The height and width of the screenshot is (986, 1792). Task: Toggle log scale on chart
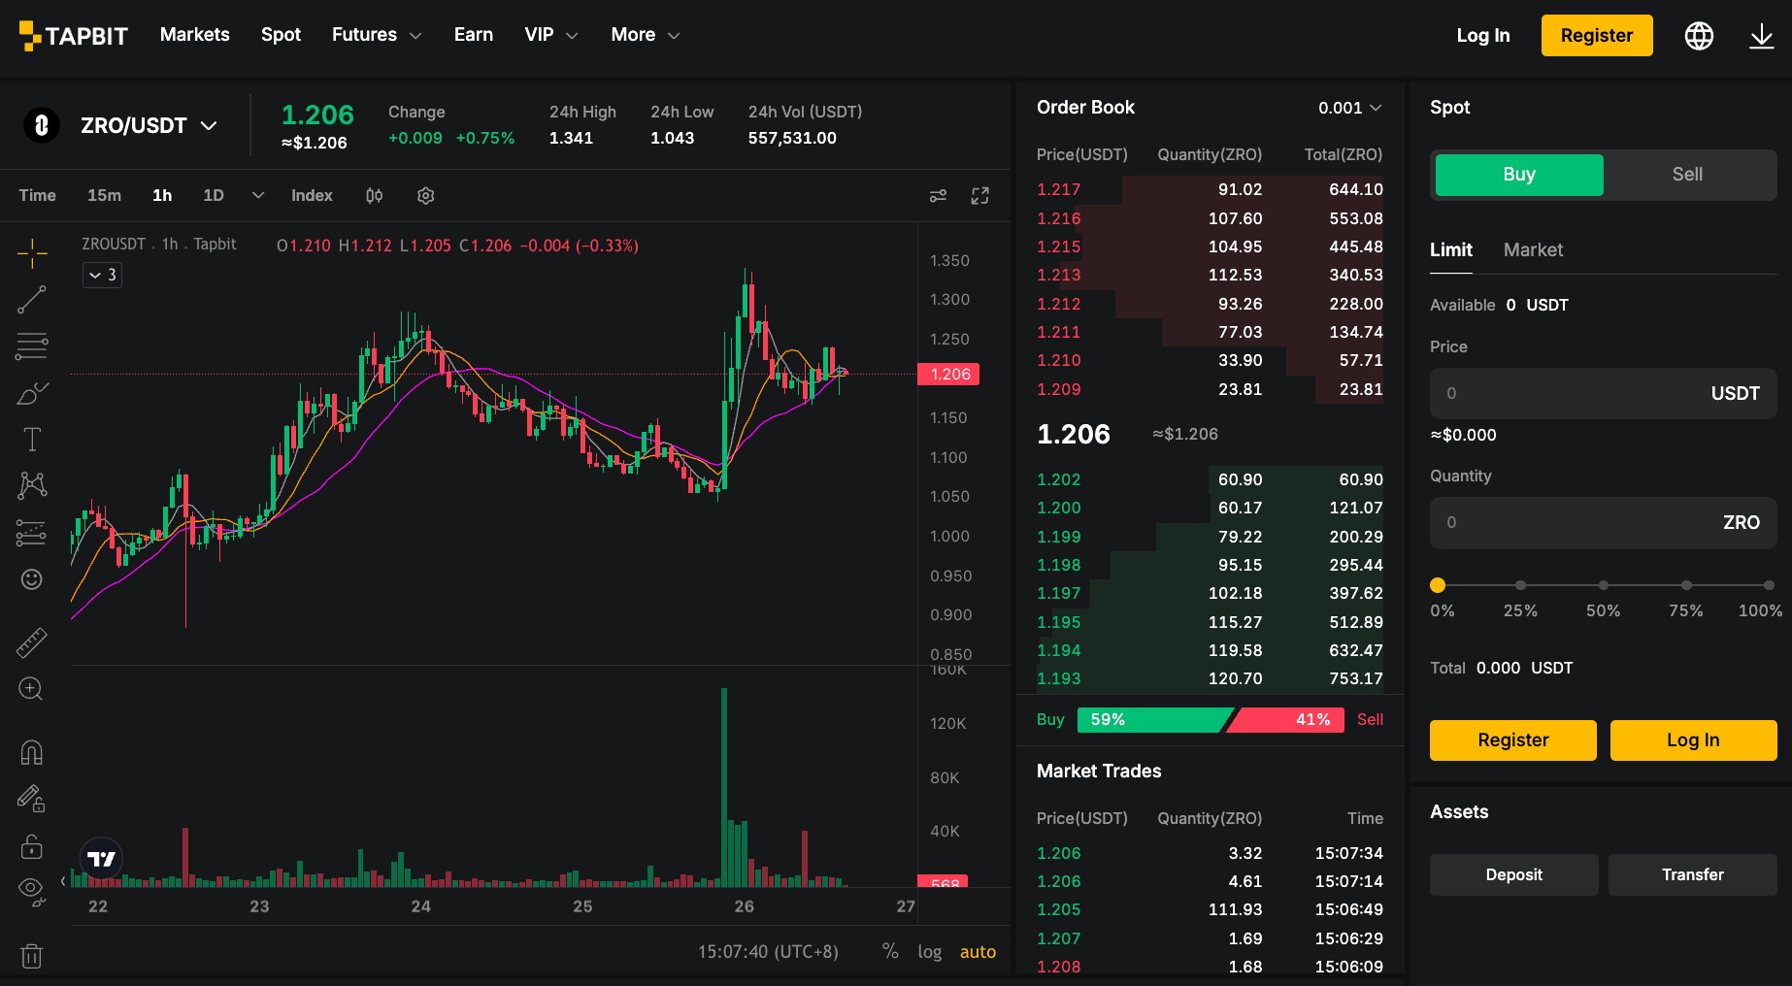(x=929, y=952)
